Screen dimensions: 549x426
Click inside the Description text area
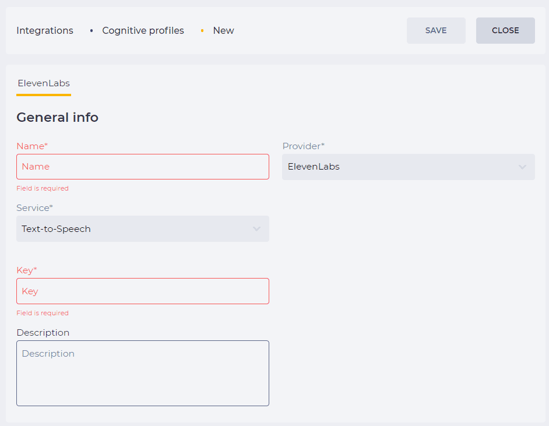(143, 373)
